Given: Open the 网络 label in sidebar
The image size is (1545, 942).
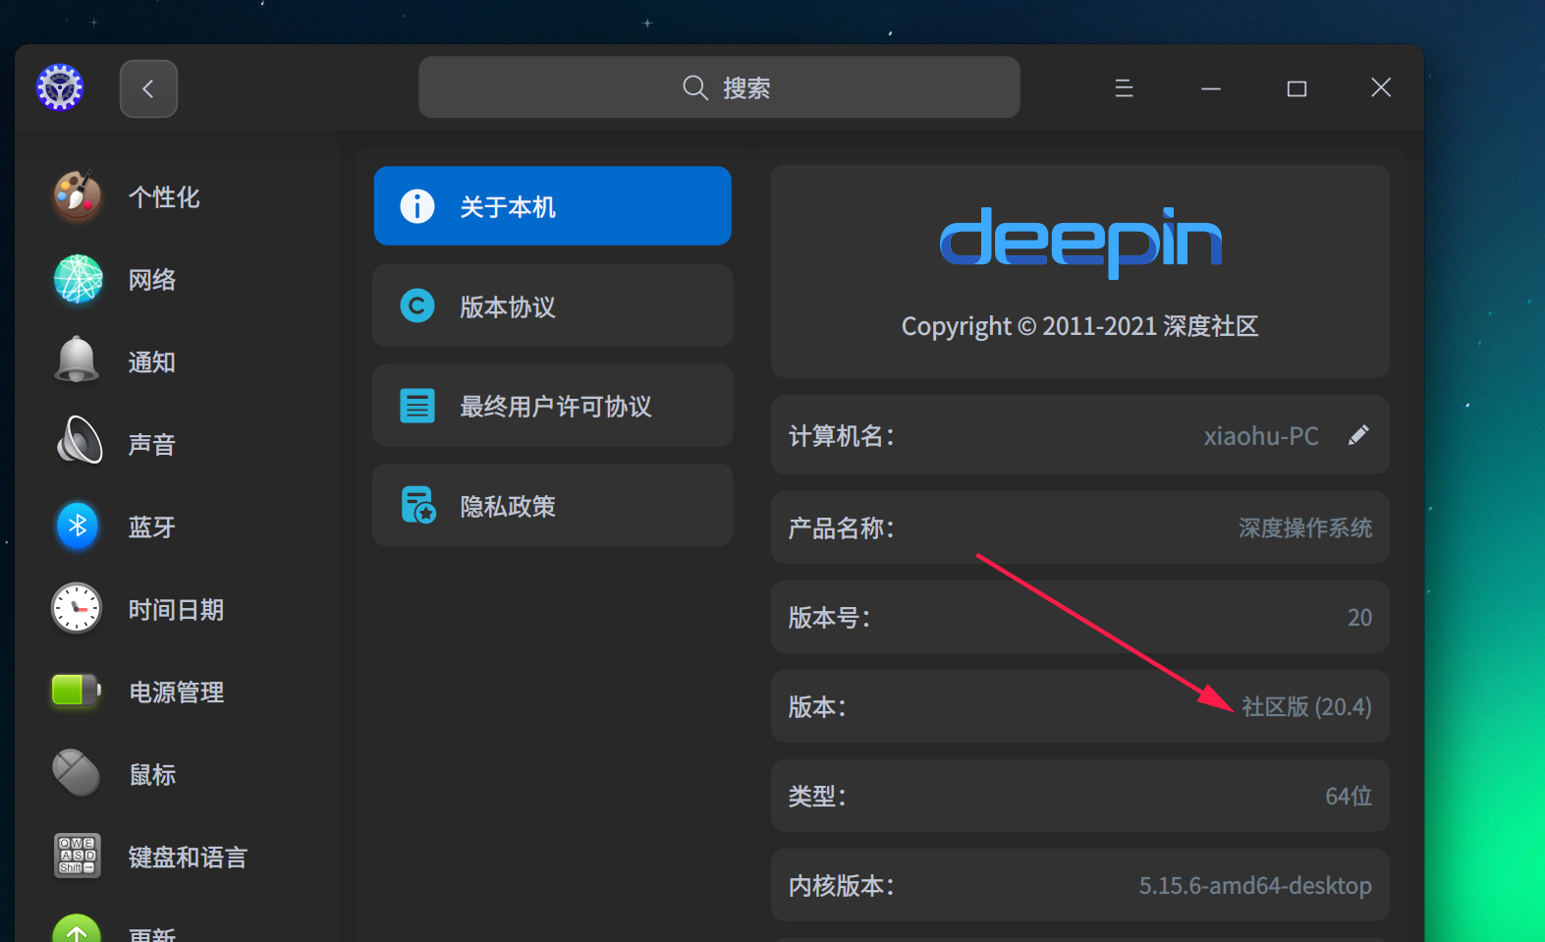Looking at the screenshot, I should coord(152,279).
